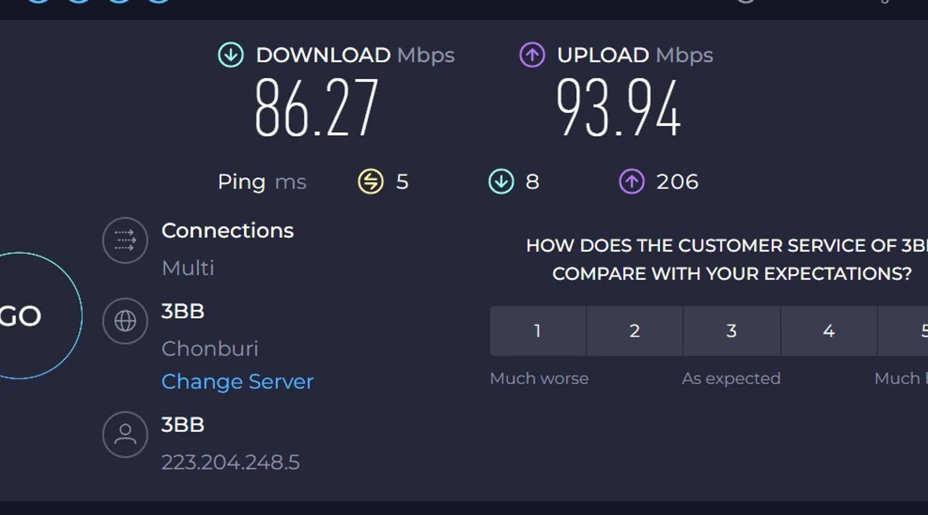
Task: Click the 93.94 upload speed result
Action: click(x=618, y=107)
